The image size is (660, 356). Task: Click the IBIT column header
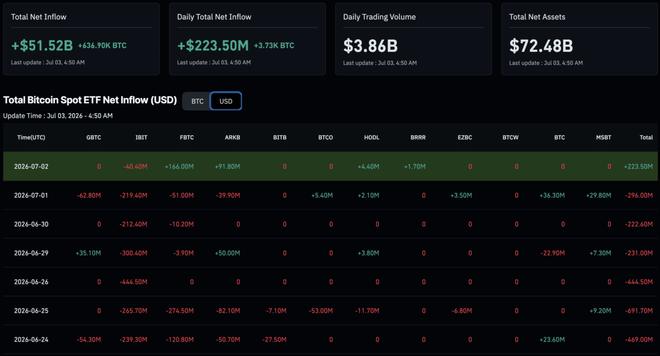pyautogui.click(x=141, y=137)
